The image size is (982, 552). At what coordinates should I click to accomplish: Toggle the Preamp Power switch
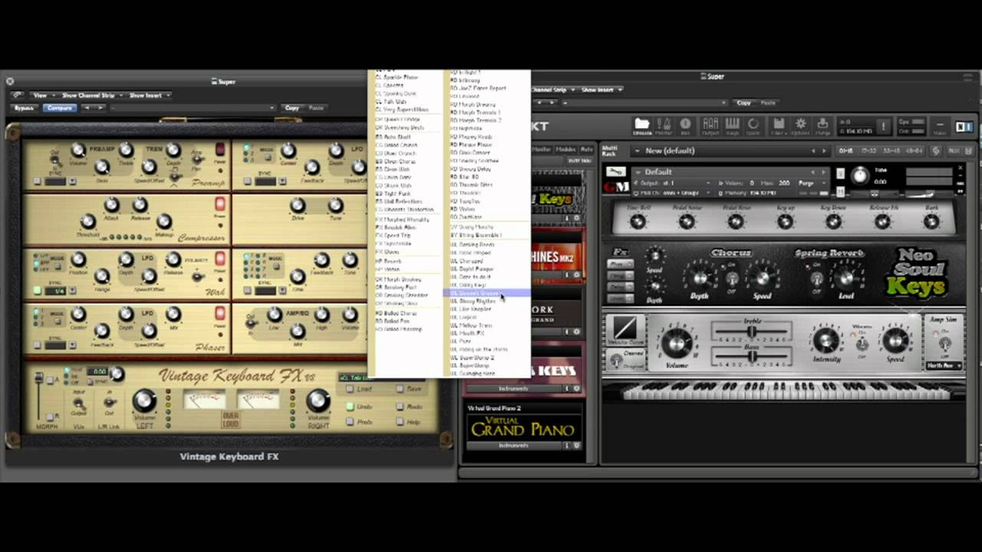click(220, 149)
